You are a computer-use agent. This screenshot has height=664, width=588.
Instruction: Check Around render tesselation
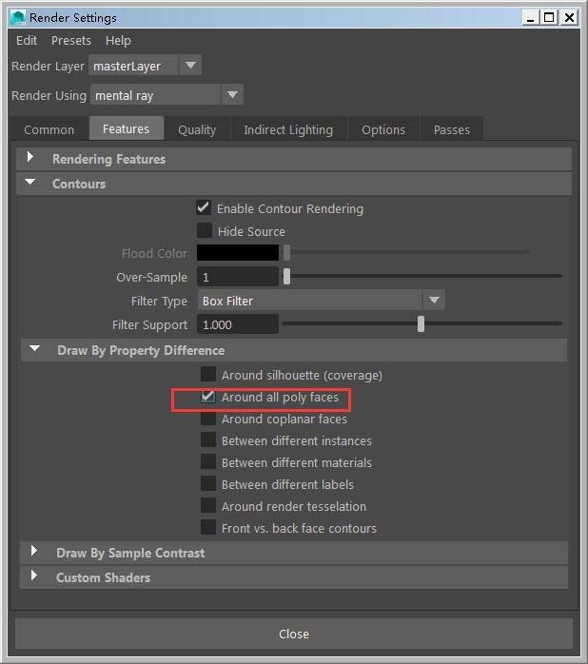click(x=208, y=506)
